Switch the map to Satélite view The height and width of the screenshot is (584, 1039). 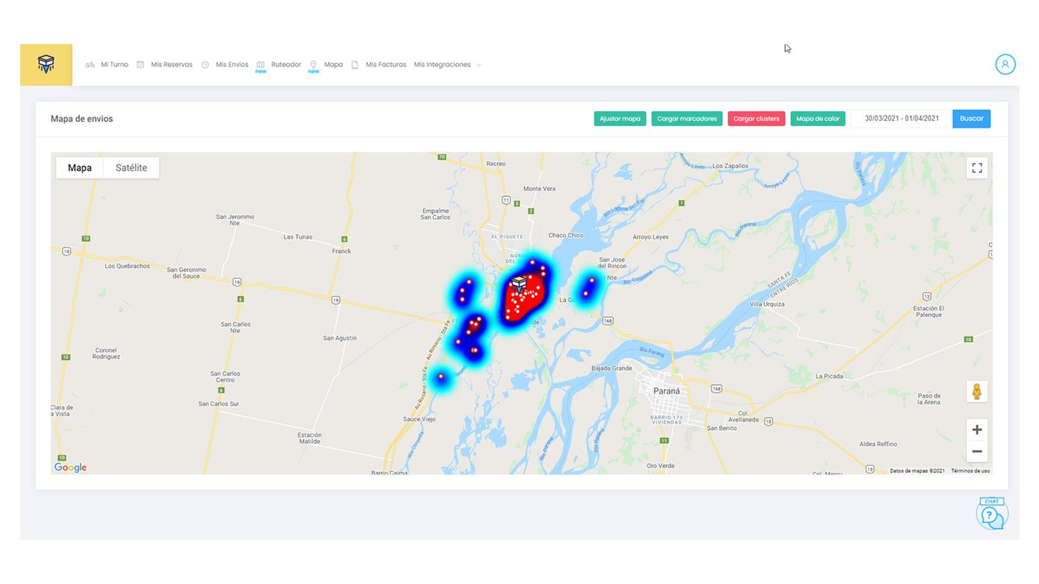pos(131,167)
